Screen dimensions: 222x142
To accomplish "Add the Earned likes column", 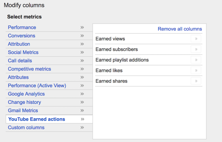I will (x=196, y=70).
